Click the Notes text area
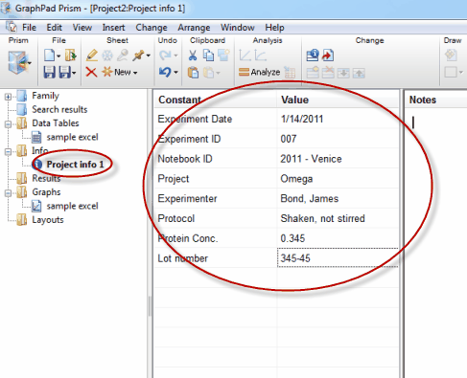 click(435, 242)
